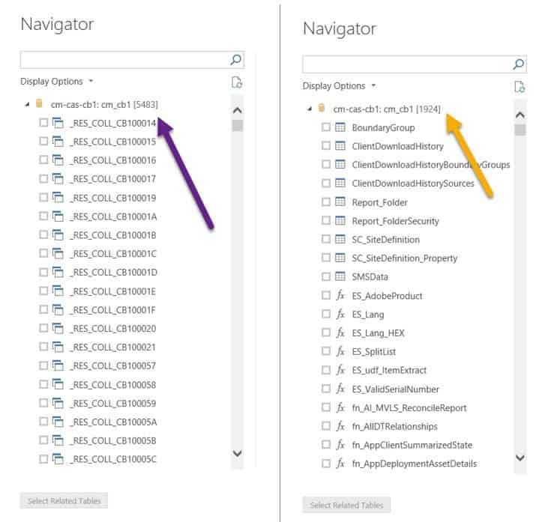Viewport: 557px width, 522px height.
Task: Click the left Navigator search input field
Action: [124, 60]
